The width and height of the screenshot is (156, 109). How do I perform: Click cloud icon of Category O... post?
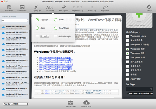point(3,89)
